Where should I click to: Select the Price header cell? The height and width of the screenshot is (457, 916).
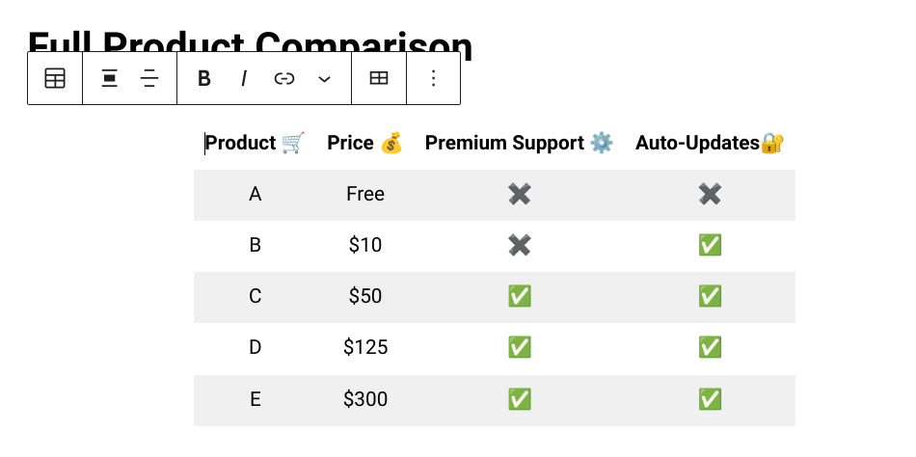364,144
